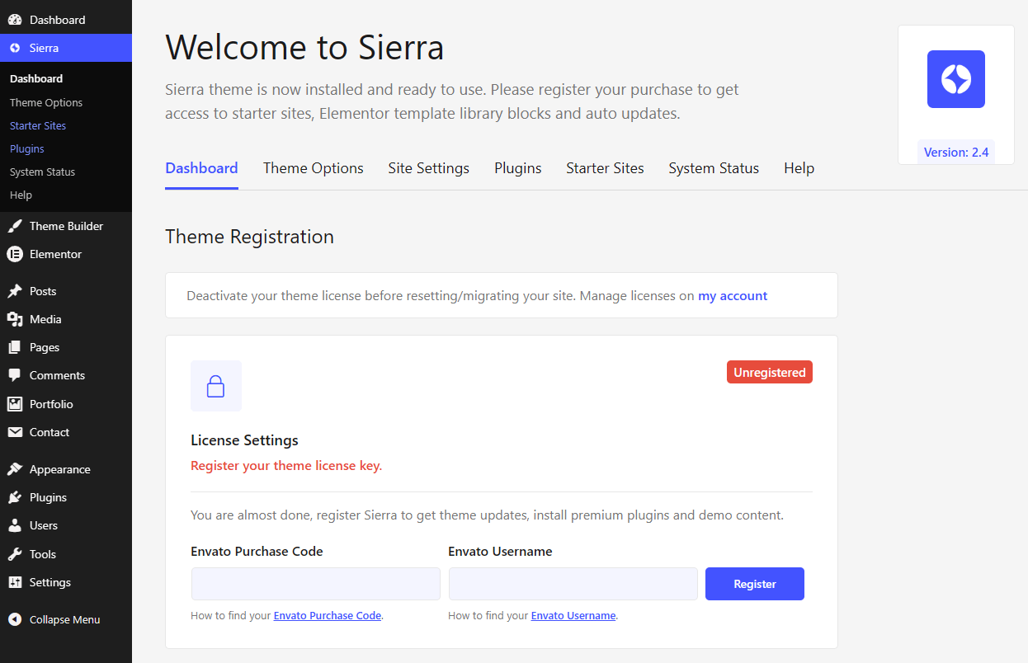Click the 'License Settings' title

pyautogui.click(x=244, y=440)
